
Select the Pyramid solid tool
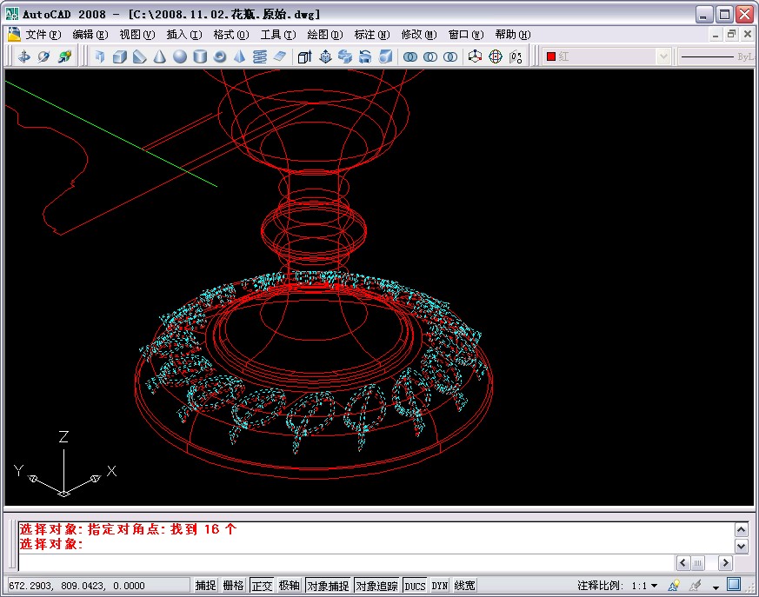pos(240,56)
